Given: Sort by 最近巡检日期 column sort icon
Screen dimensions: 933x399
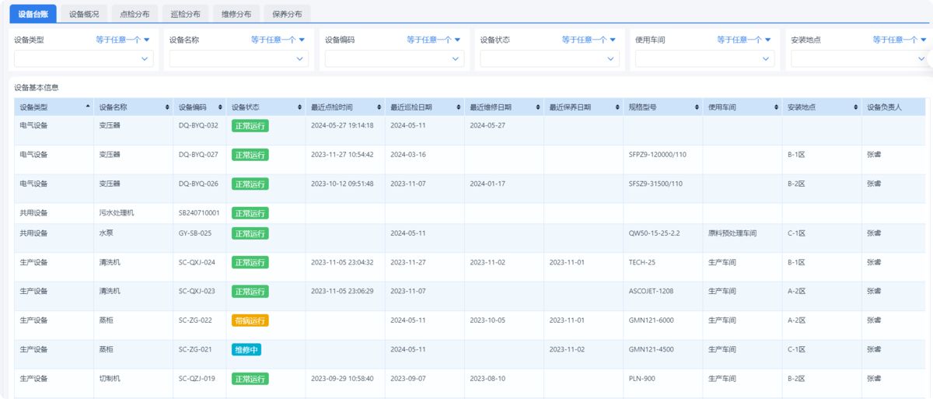Looking at the screenshot, I should pyautogui.click(x=459, y=107).
